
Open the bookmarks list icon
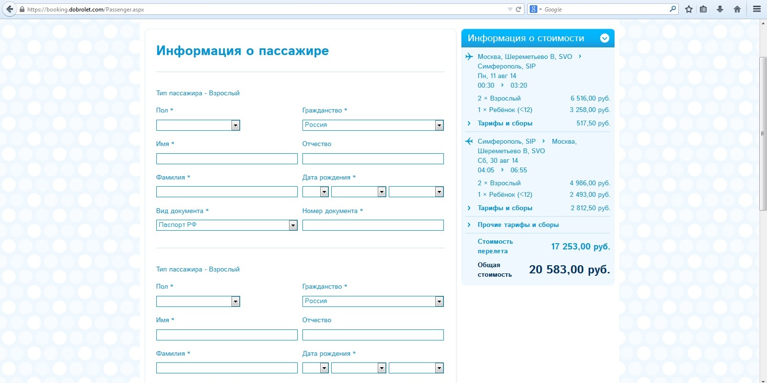coord(703,9)
